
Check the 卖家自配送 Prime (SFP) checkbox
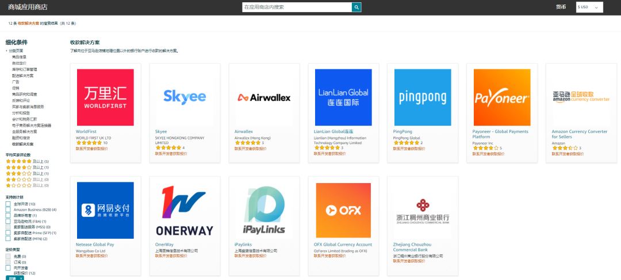[x=8, y=233]
